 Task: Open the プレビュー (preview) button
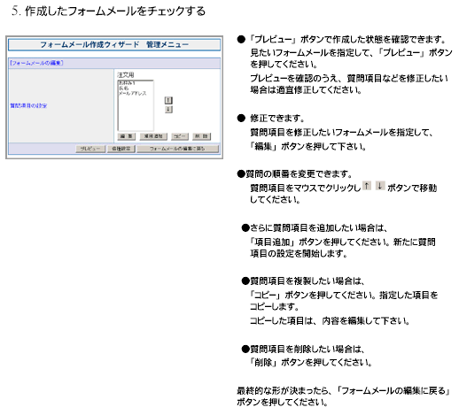pyautogui.click(x=90, y=149)
